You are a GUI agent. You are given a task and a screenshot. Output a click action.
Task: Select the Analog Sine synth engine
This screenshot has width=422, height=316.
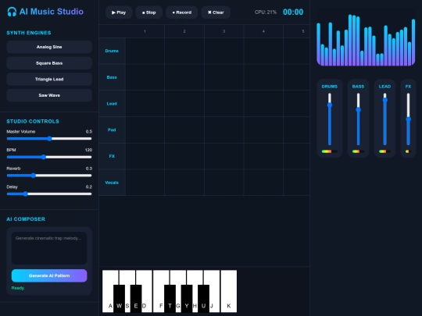coord(49,47)
